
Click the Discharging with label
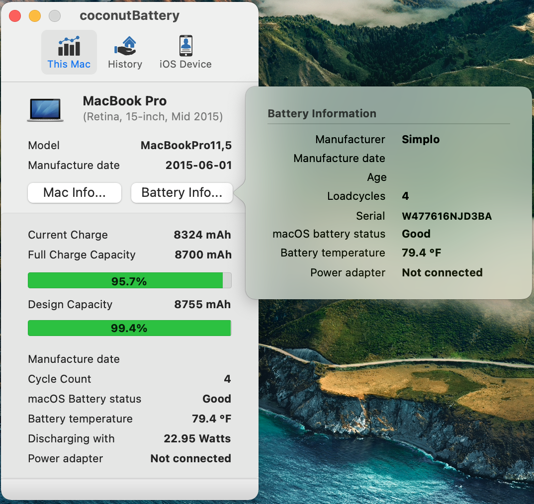71,438
